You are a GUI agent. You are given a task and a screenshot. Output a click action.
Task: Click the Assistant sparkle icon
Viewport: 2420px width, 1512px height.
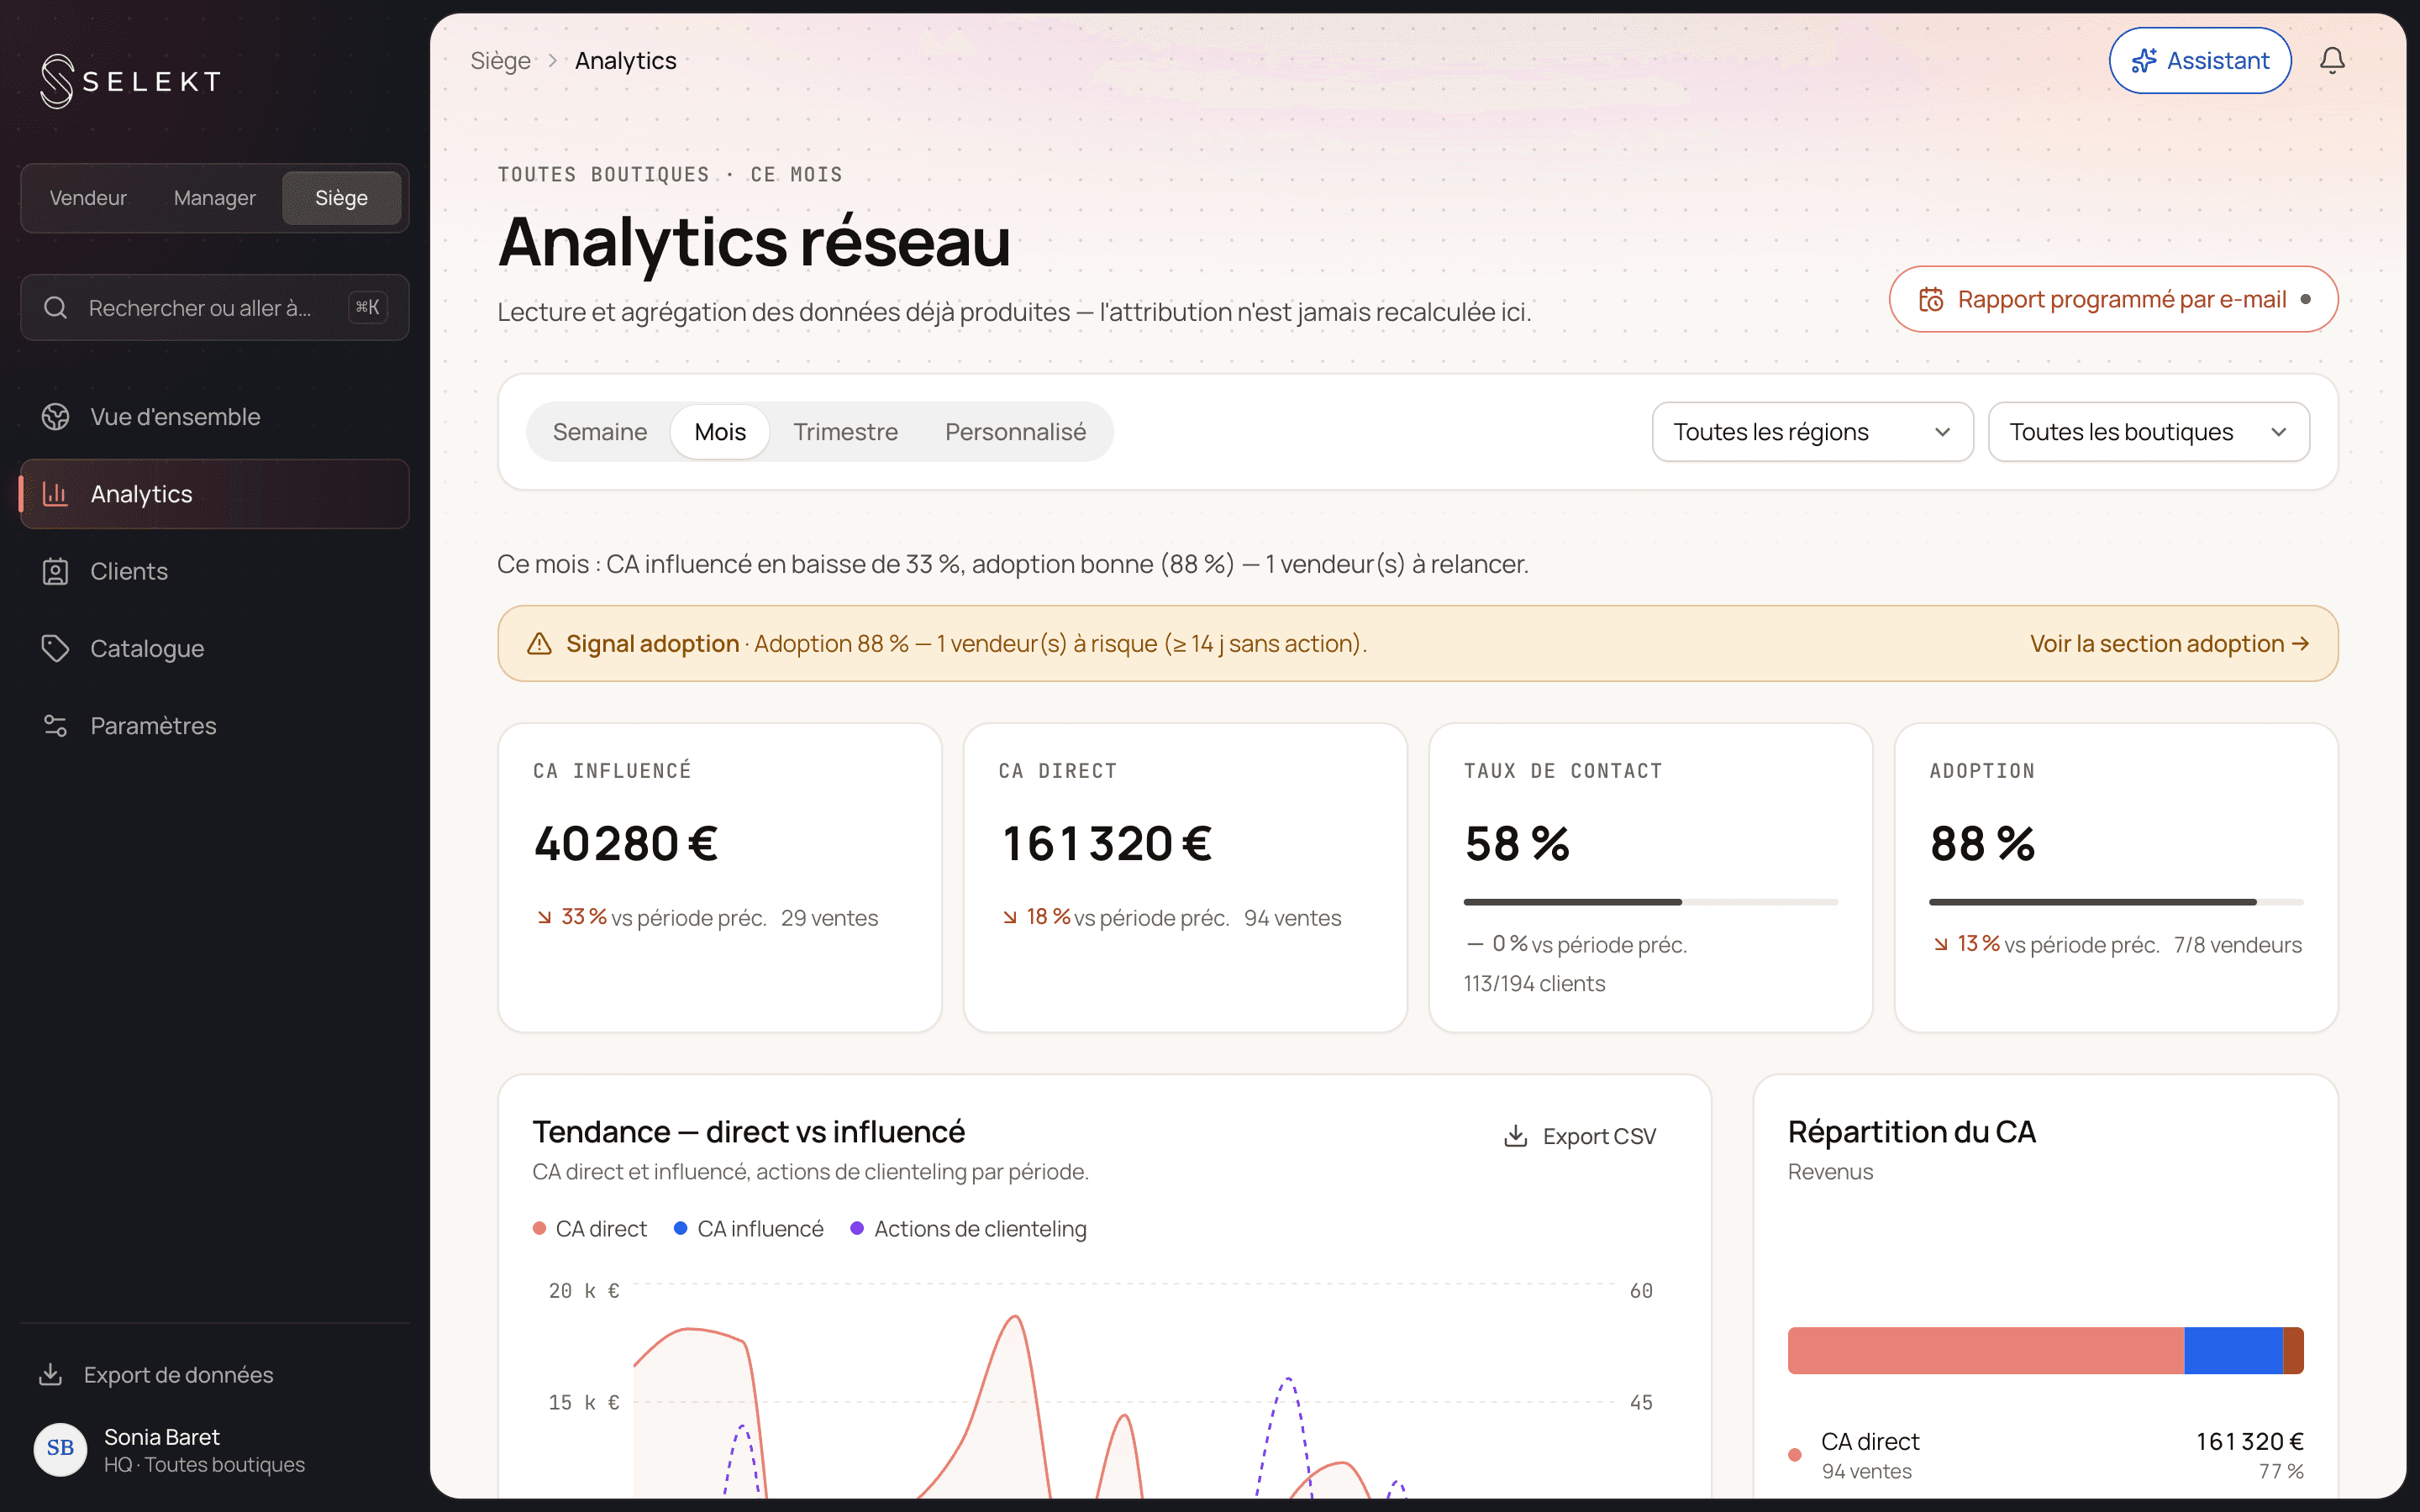2143,61
